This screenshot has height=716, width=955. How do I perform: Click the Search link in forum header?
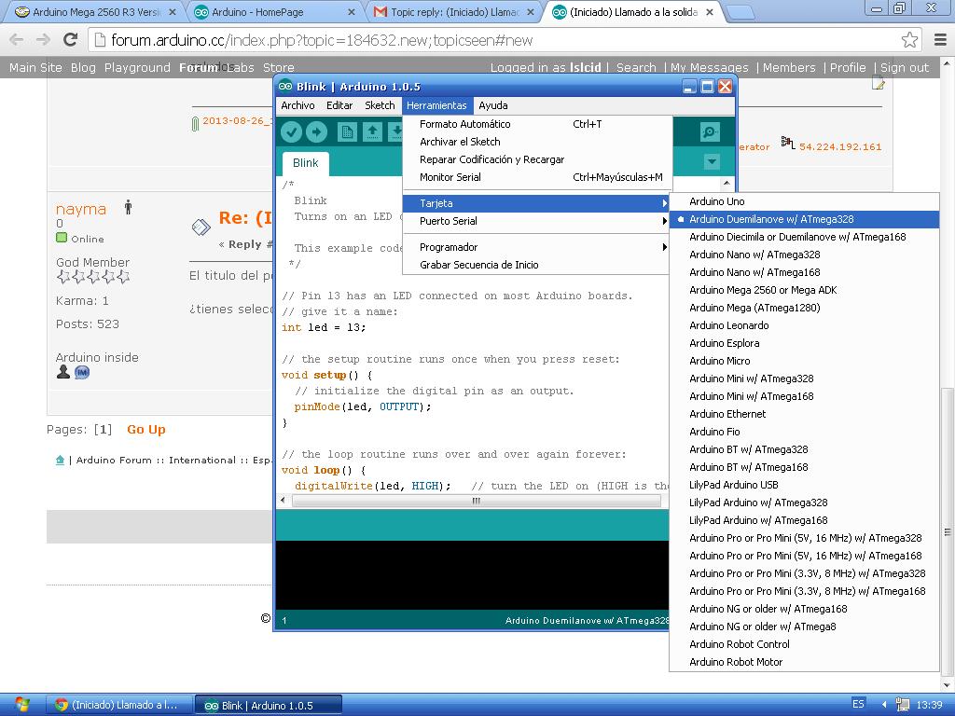[636, 67]
